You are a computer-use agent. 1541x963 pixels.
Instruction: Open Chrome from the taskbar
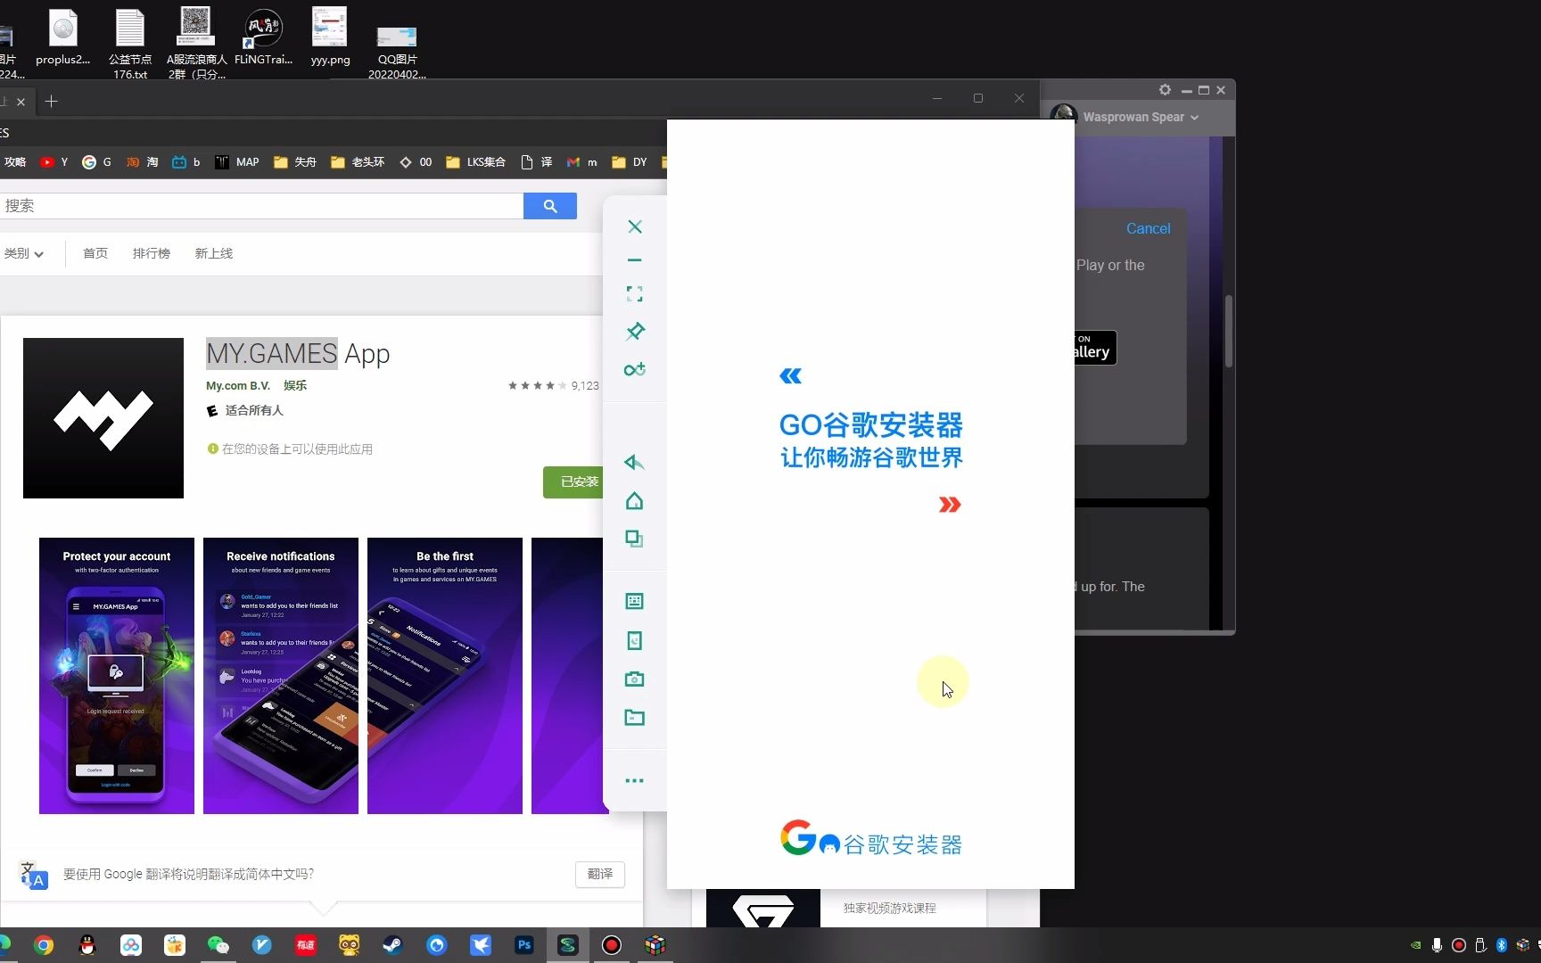coord(44,945)
